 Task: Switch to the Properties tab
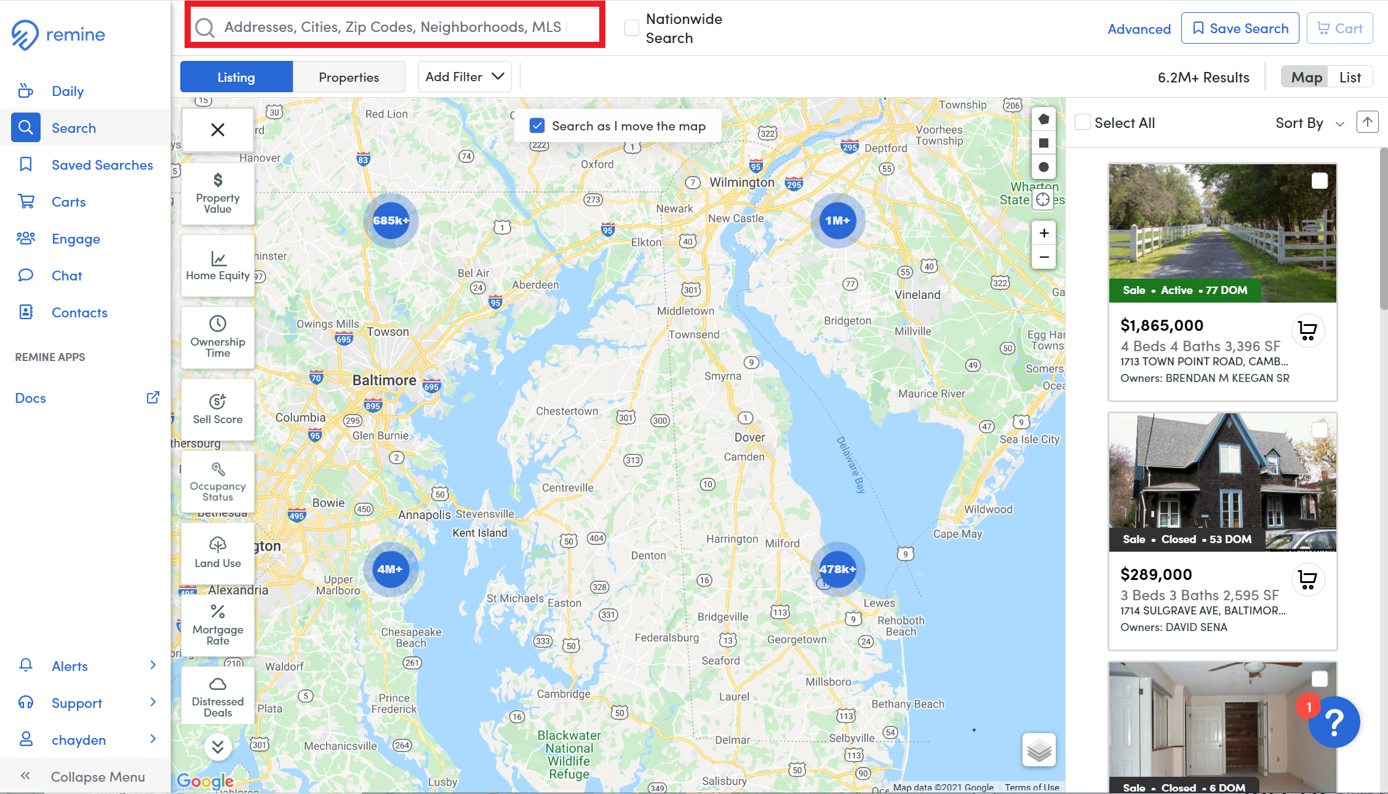tap(349, 77)
